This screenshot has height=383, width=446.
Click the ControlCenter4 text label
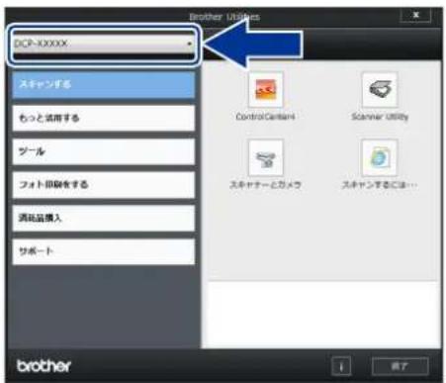click(x=265, y=117)
